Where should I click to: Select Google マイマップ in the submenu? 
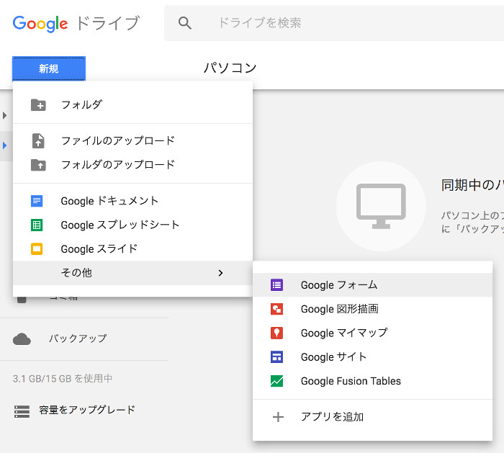tap(372, 333)
